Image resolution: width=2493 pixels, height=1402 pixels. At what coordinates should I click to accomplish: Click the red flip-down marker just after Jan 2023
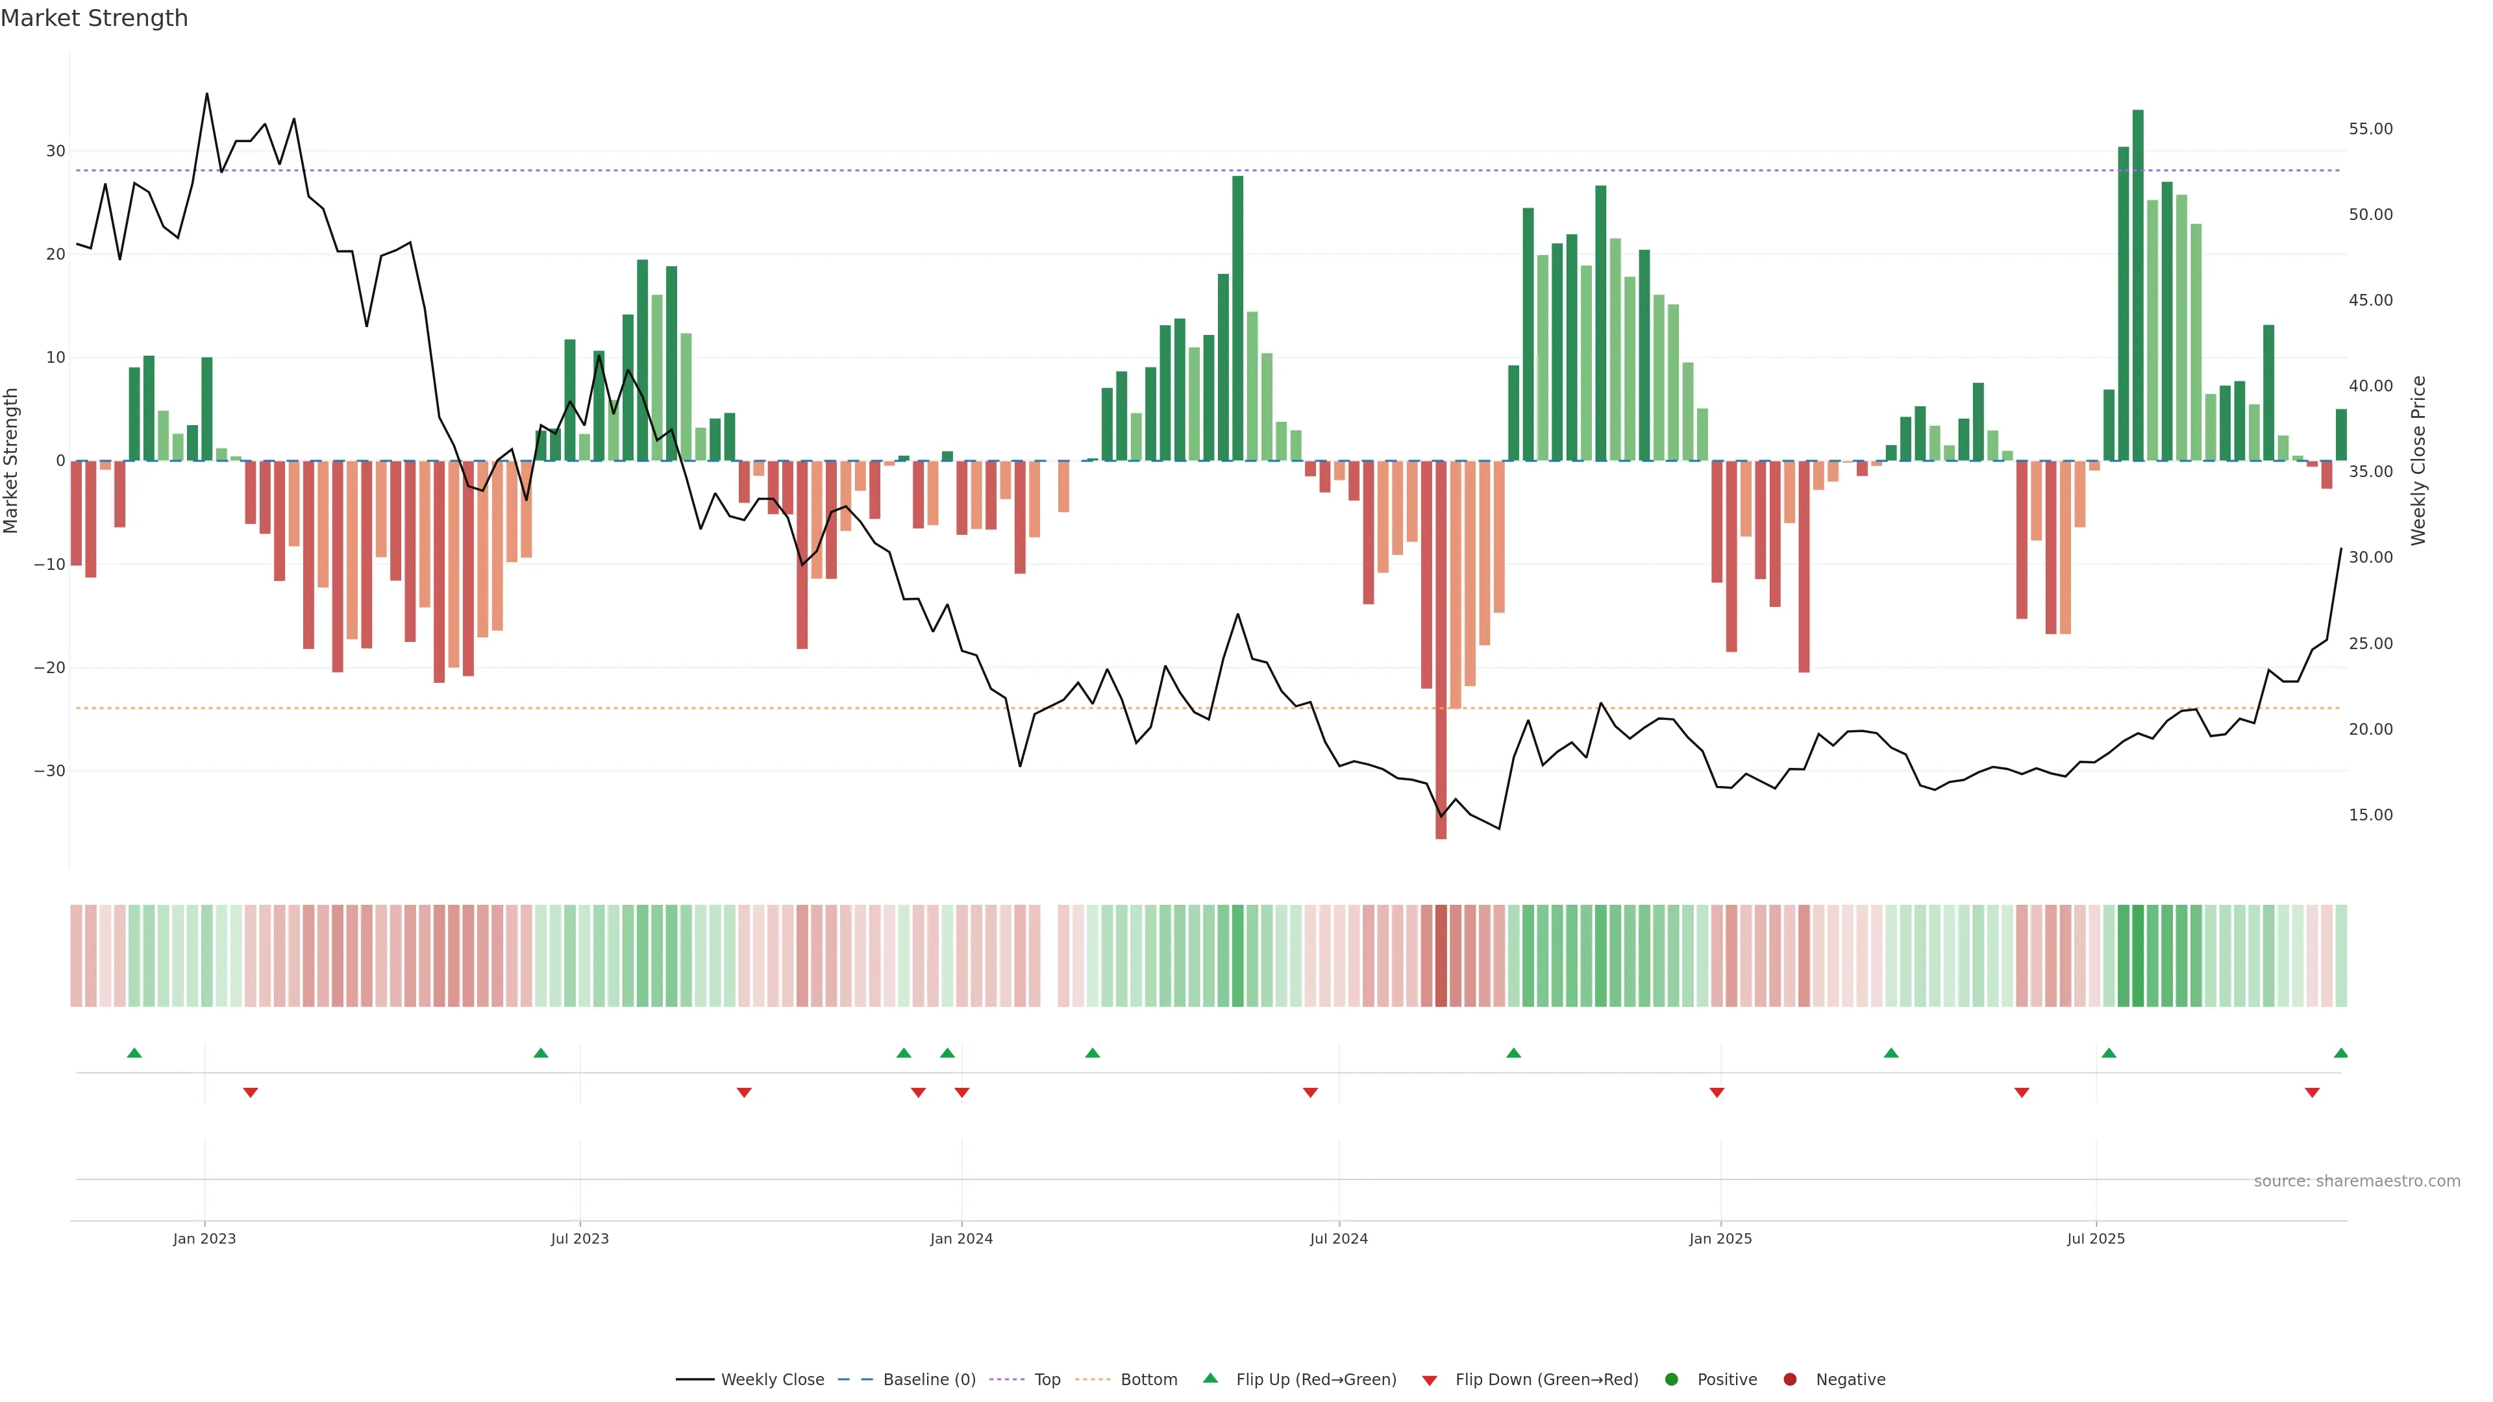251,1092
